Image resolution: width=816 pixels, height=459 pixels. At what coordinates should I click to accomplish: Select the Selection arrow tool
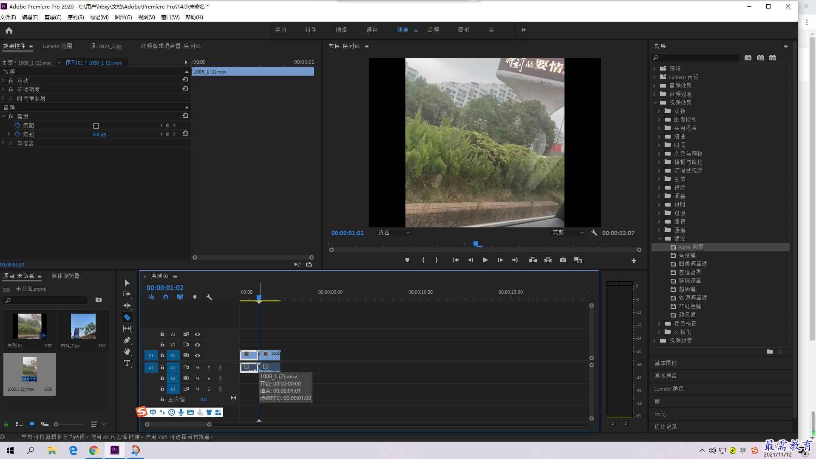pyautogui.click(x=127, y=283)
